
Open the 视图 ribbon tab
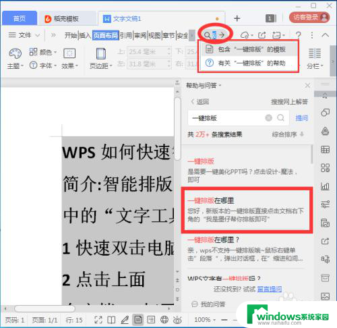[x=154, y=35]
